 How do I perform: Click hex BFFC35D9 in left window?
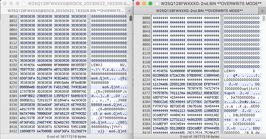[x=79, y=69]
